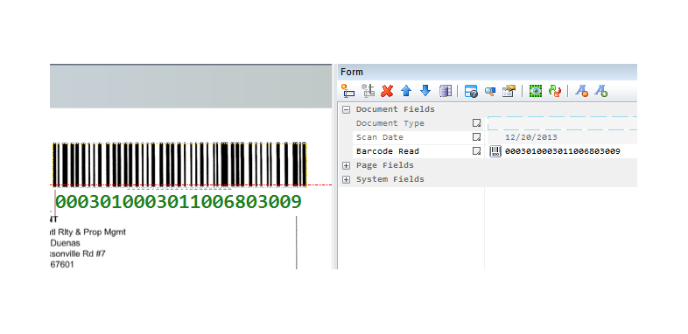
Task: Expand the Page Fields group
Action: pos(347,165)
